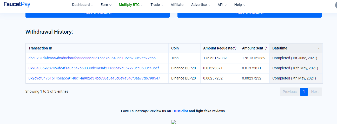Select page 1 in pagination

(x=304, y=92)
